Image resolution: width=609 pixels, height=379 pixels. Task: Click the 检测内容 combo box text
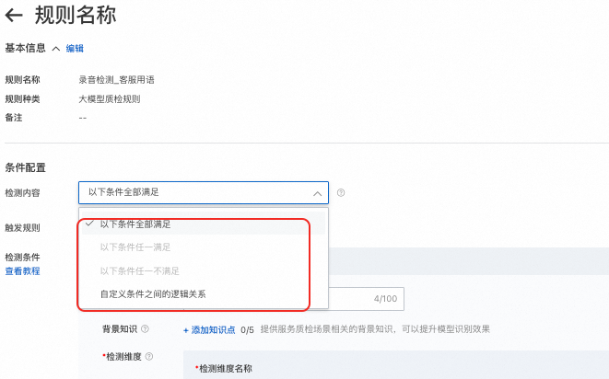[123, 192]
